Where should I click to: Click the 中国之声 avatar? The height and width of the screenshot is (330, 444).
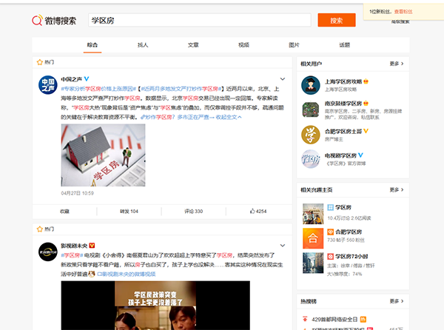point(48,85)
